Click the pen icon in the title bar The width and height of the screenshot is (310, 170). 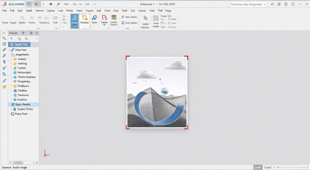(x=58, y=4)
